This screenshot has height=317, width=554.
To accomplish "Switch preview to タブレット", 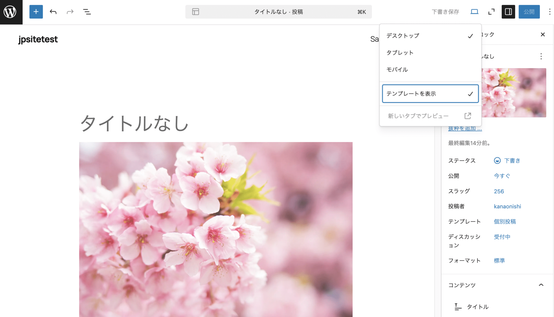I will point(400,52).
